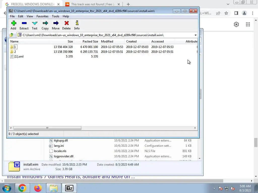Go up one folder level icon
258x193 pixels.
tap(12, 35)
